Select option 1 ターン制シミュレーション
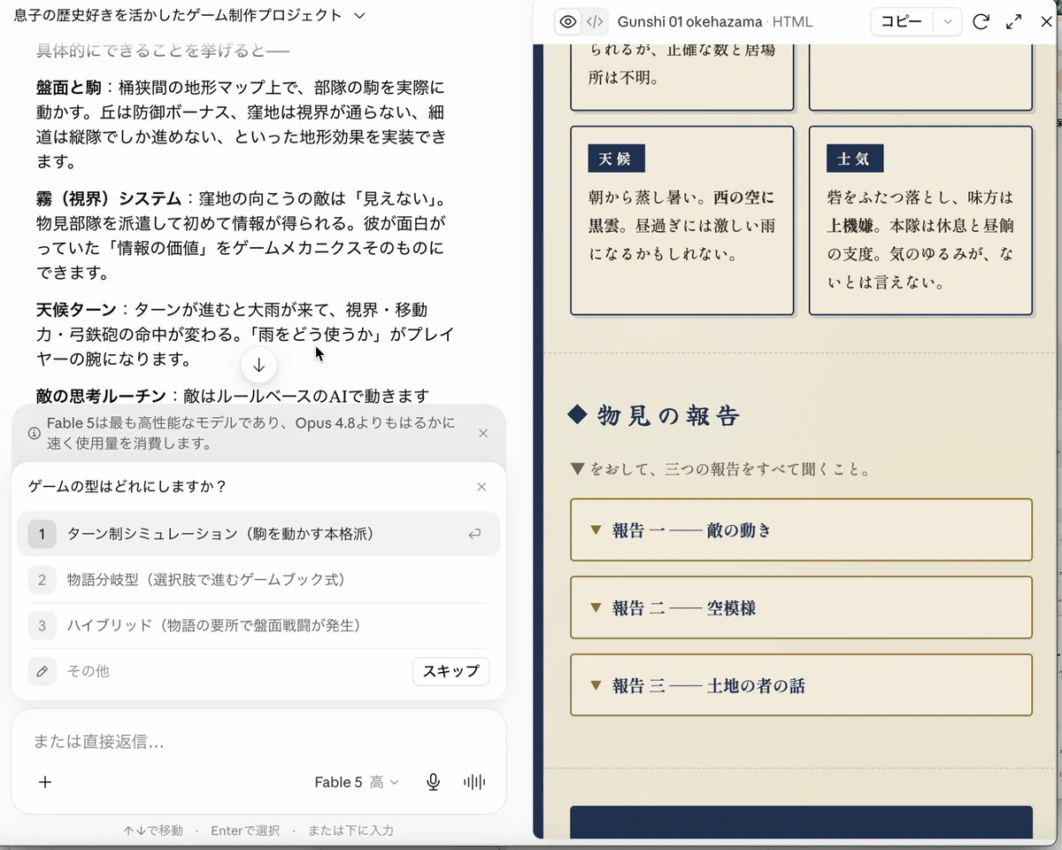This screenshot has width=1062, height=850. [x=258, y=534]
